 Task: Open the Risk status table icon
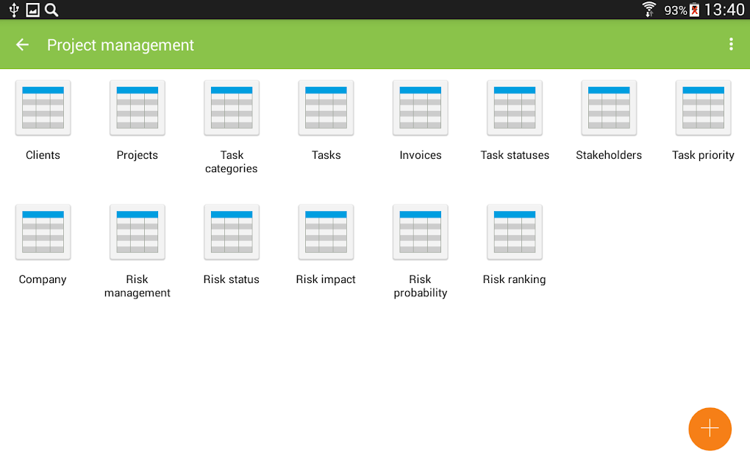tap(232, 232)
